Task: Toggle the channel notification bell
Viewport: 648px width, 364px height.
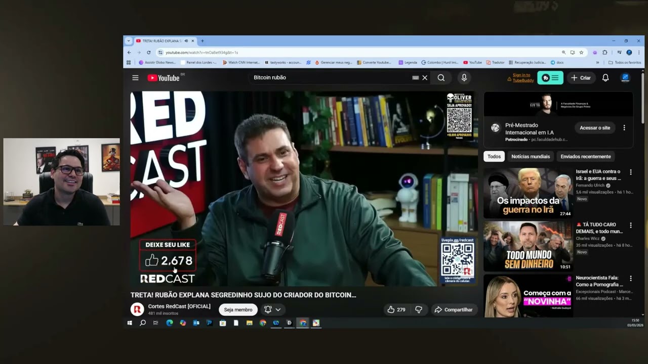Action: coord(268,309)
